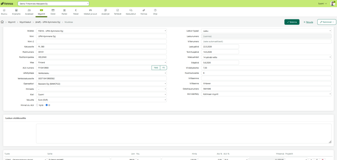Click the empty Viitteemme field
This screenshot has height=160, width=337.
coord(266,78)
